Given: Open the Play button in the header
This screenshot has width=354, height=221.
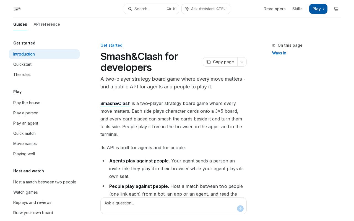Looking at the screenshot, I should pyautogui.click(x=318, y=9).
